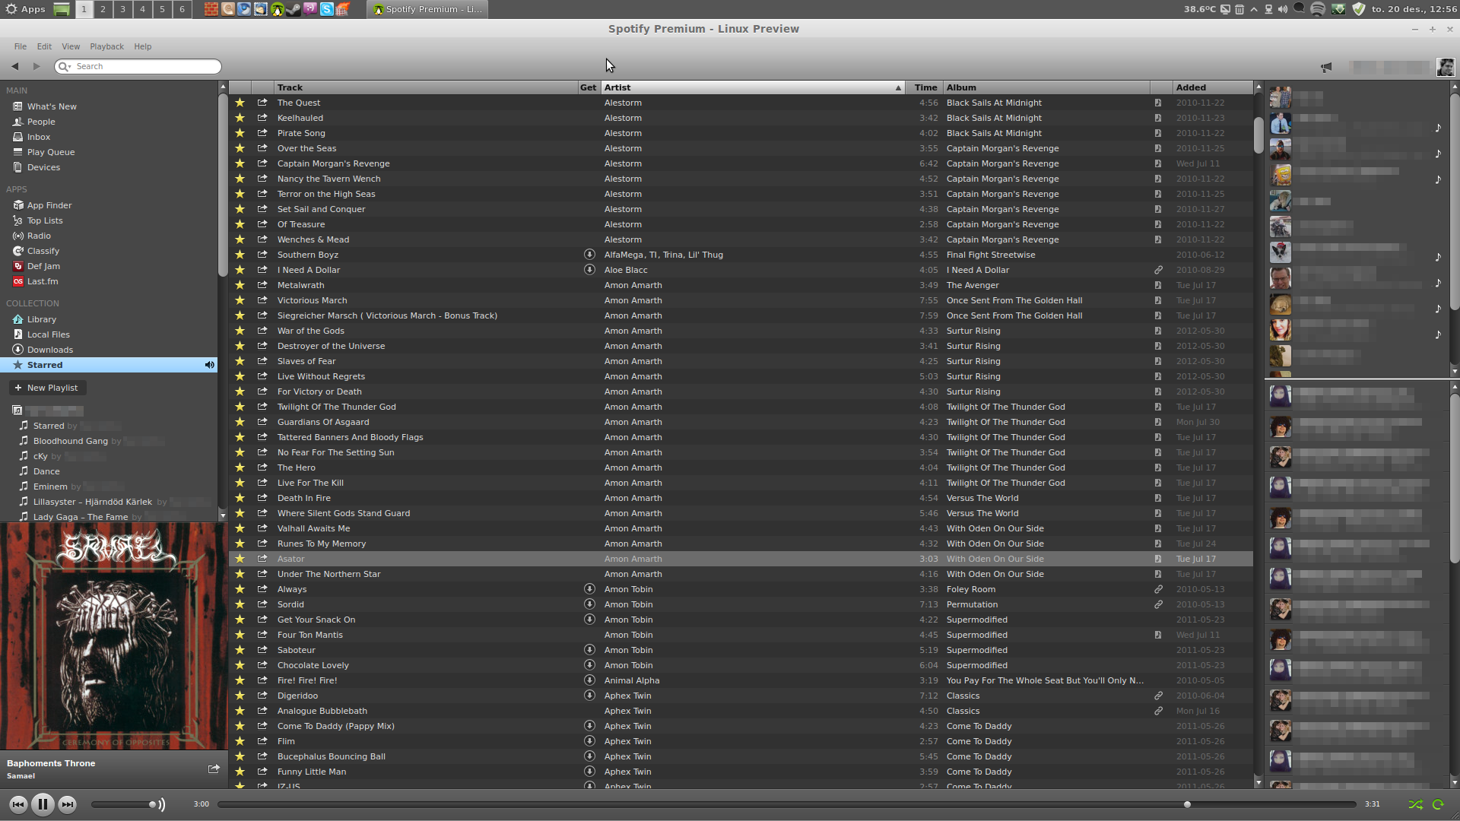1460x821 pixels.
Task: Click speaker icon on Starred playlist
Action: (209, 365)
